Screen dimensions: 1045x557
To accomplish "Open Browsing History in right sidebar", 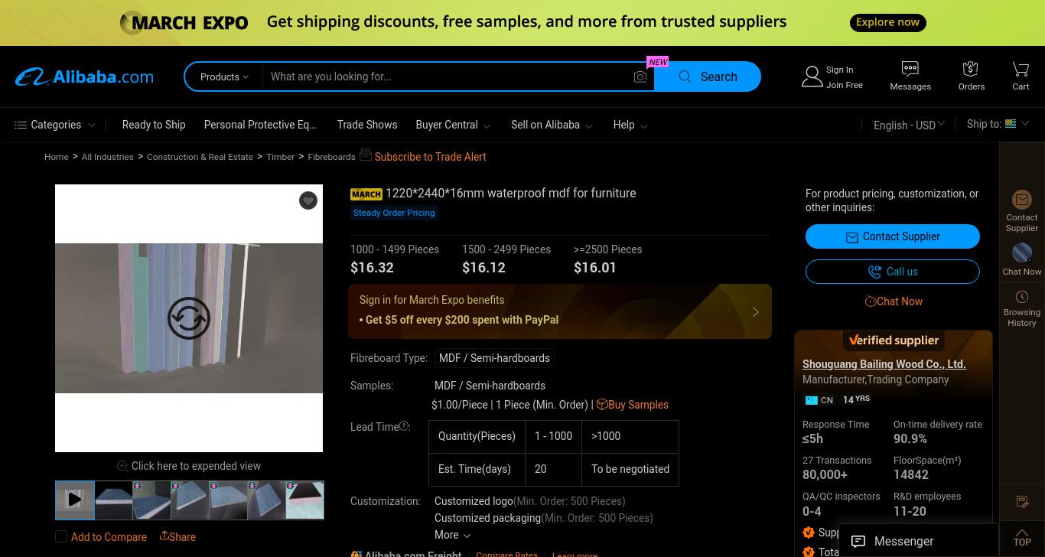I will coord(1022,308).
